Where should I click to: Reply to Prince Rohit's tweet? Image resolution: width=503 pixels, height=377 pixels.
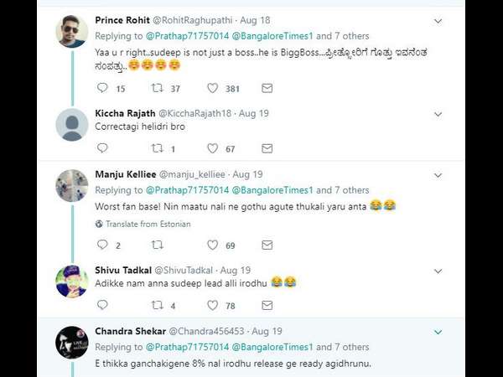coord(102,88)
